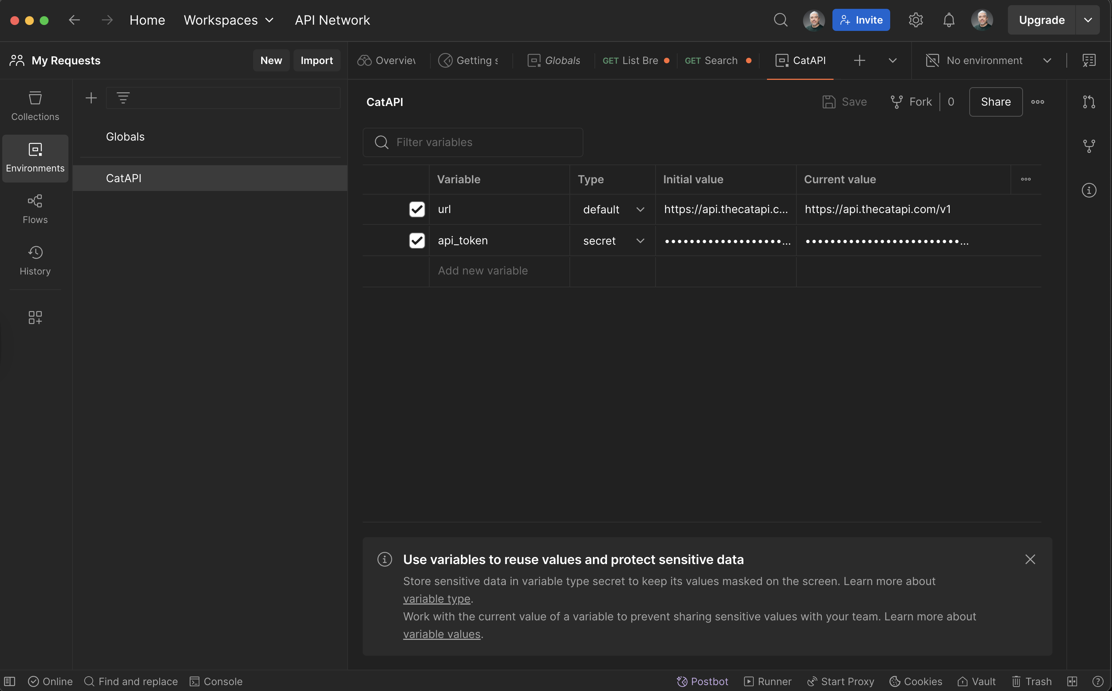
Task: Click the pull requests icon in right sidebar
Action: click(x=1089, y=102)
